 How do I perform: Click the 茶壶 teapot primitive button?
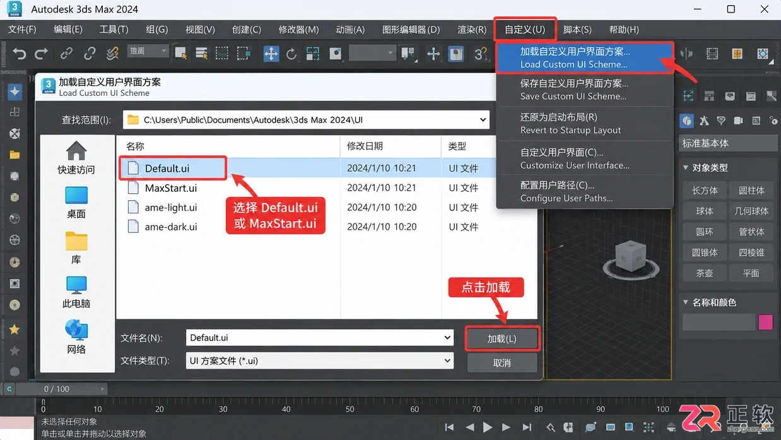coord(705,273)
